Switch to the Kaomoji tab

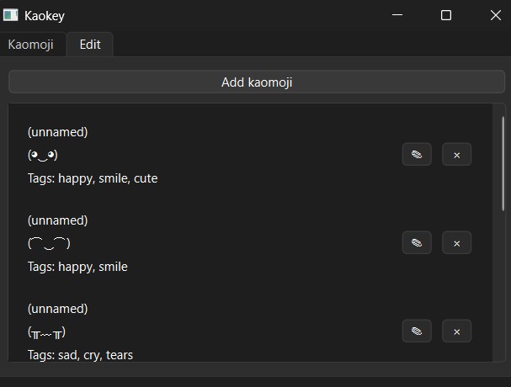pos(31,45)
